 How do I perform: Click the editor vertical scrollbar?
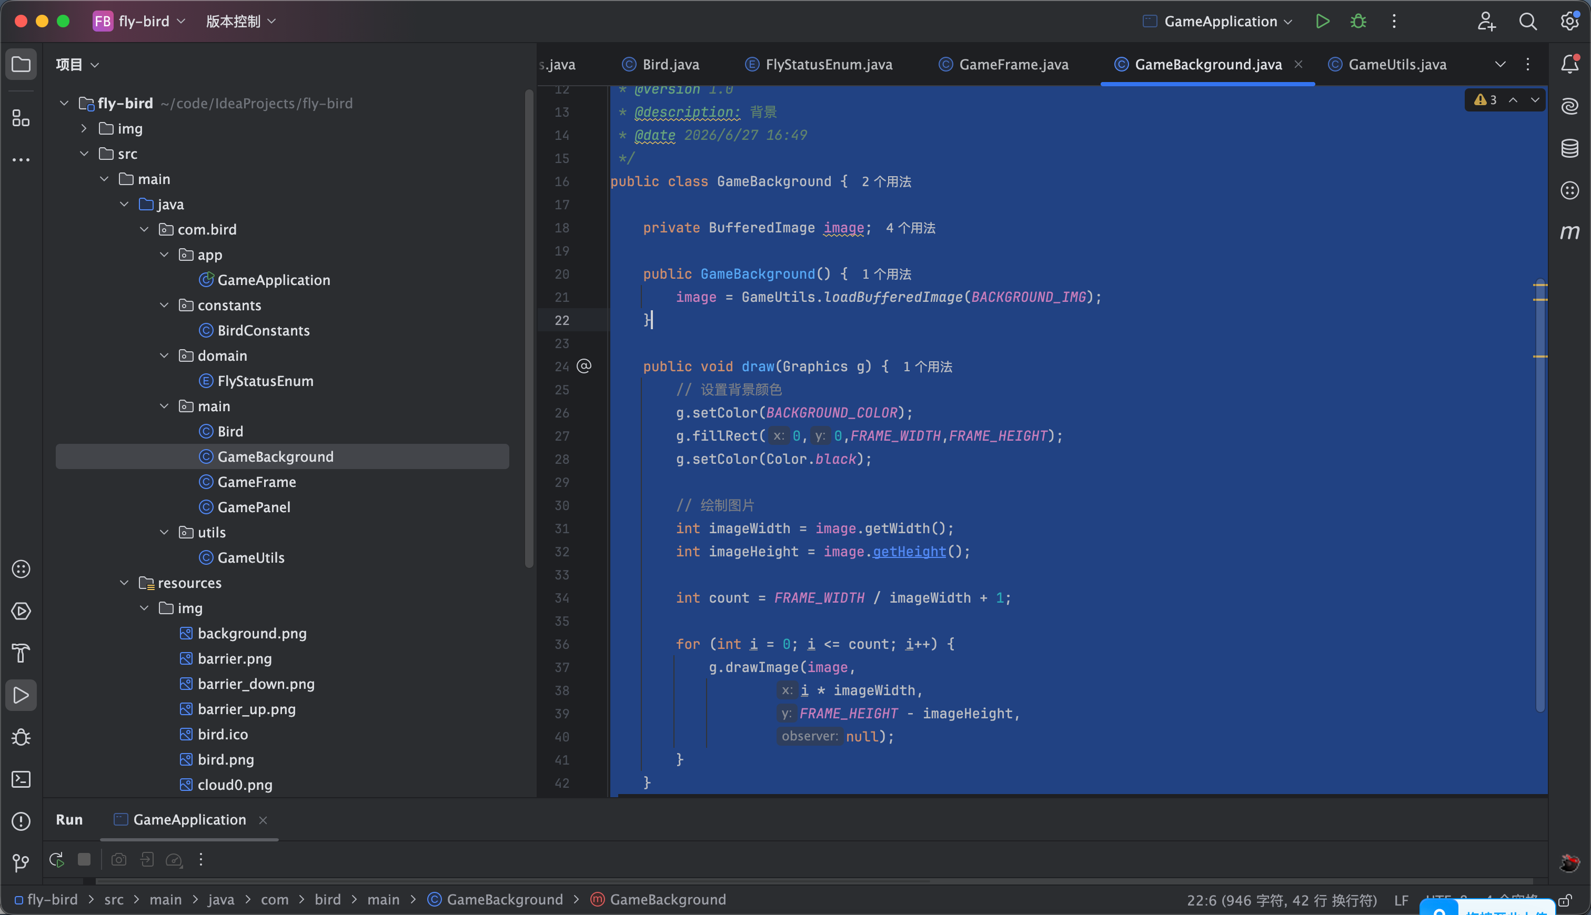[1540, 495]
